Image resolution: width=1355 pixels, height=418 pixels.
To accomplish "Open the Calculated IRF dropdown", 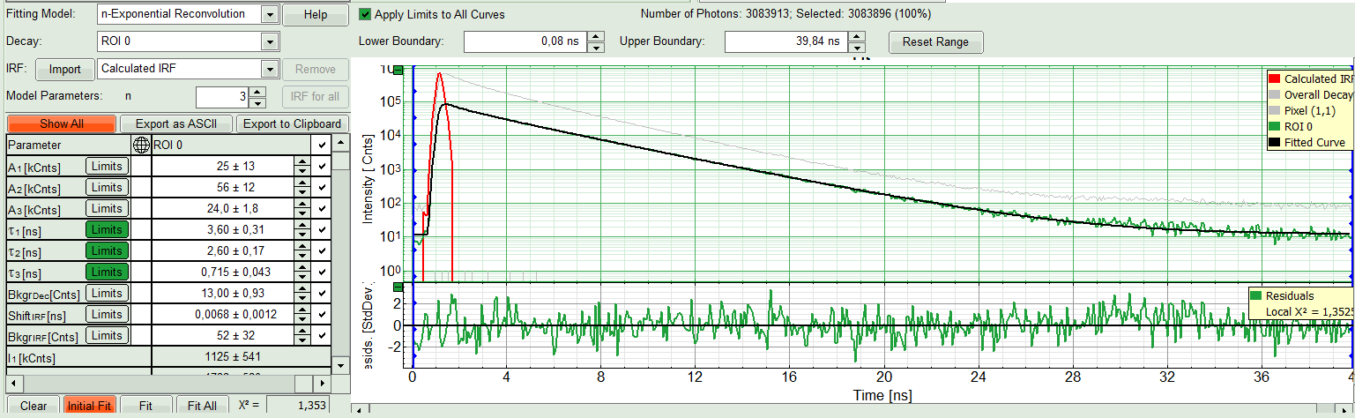I will click(x=269, y=70).
